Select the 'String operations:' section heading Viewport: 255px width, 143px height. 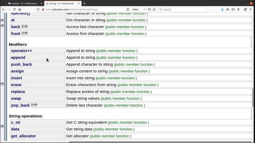(26, 116)
